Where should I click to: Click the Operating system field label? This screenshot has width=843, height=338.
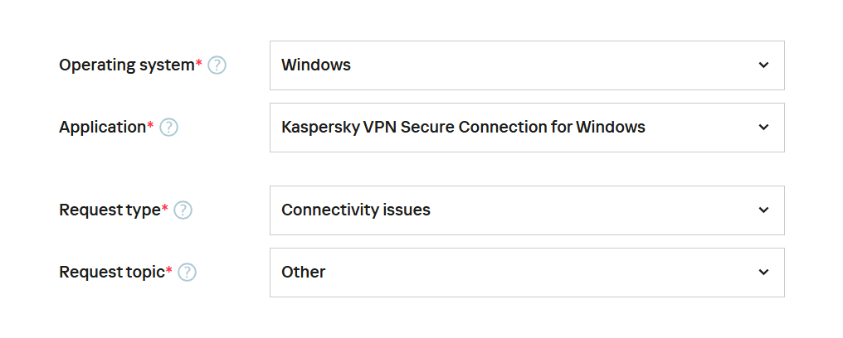(x=126, y=65)
